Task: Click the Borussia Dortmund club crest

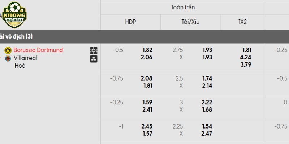Action: point(8,50)
